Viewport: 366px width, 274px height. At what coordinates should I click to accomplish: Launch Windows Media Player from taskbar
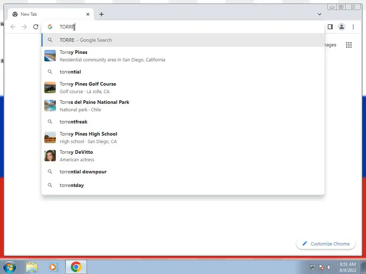[53, 267]
